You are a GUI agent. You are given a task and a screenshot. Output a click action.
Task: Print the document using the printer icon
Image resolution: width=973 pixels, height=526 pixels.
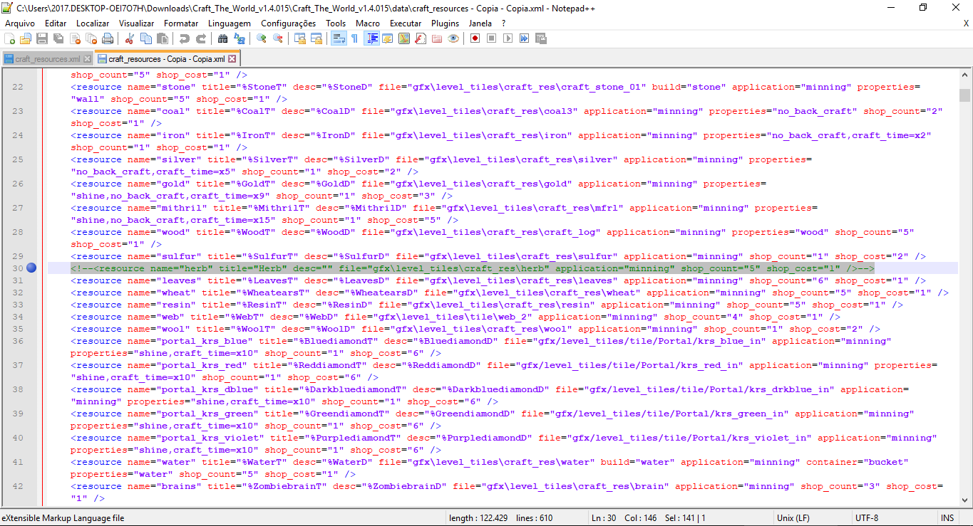pyautogui.click(x=108, y=38)
